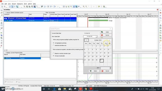The image size is (162, 91).
Task: Go to next month in calendar
Action: pos(109,40)
